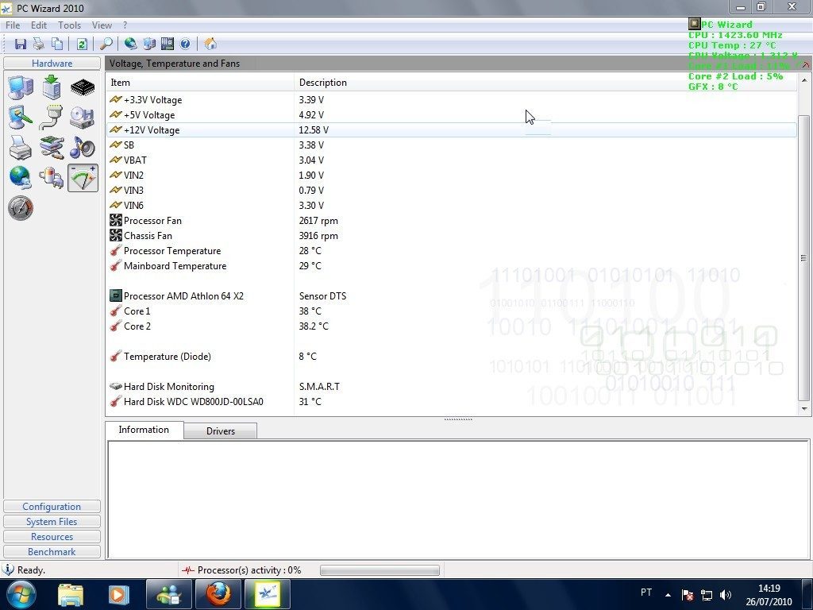
Task: Click the PC Wizard overlay chip icon
Action: (694, 24)
